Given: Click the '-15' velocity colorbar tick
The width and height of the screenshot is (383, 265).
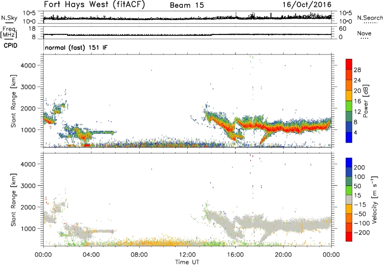Looking at the screenshot, I should click(360, 205).
